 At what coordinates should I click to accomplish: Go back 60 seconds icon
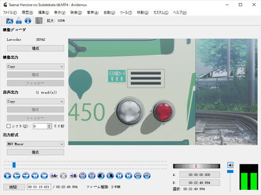[x=138, y=176]
